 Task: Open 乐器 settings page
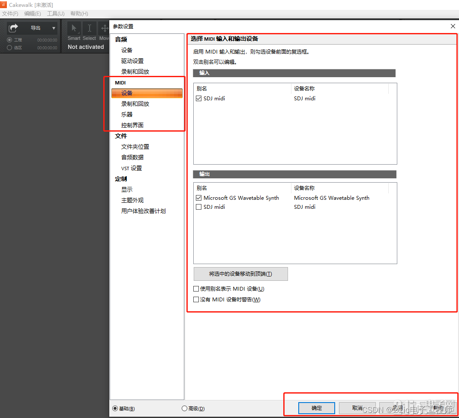[x=127, y=114]
